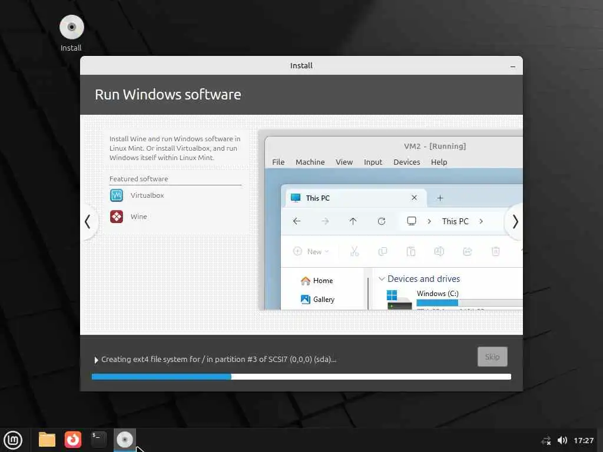Click the installation progress bar
This screenshot has width=603, height=452.
[x=301, y=377]
